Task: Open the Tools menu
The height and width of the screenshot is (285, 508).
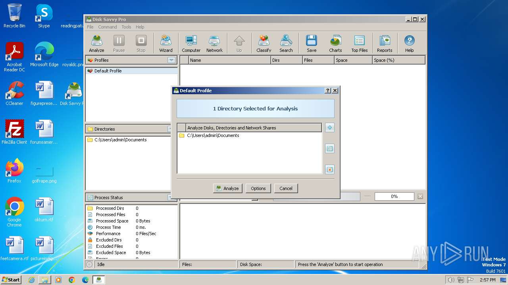Action: click(126, 27)
